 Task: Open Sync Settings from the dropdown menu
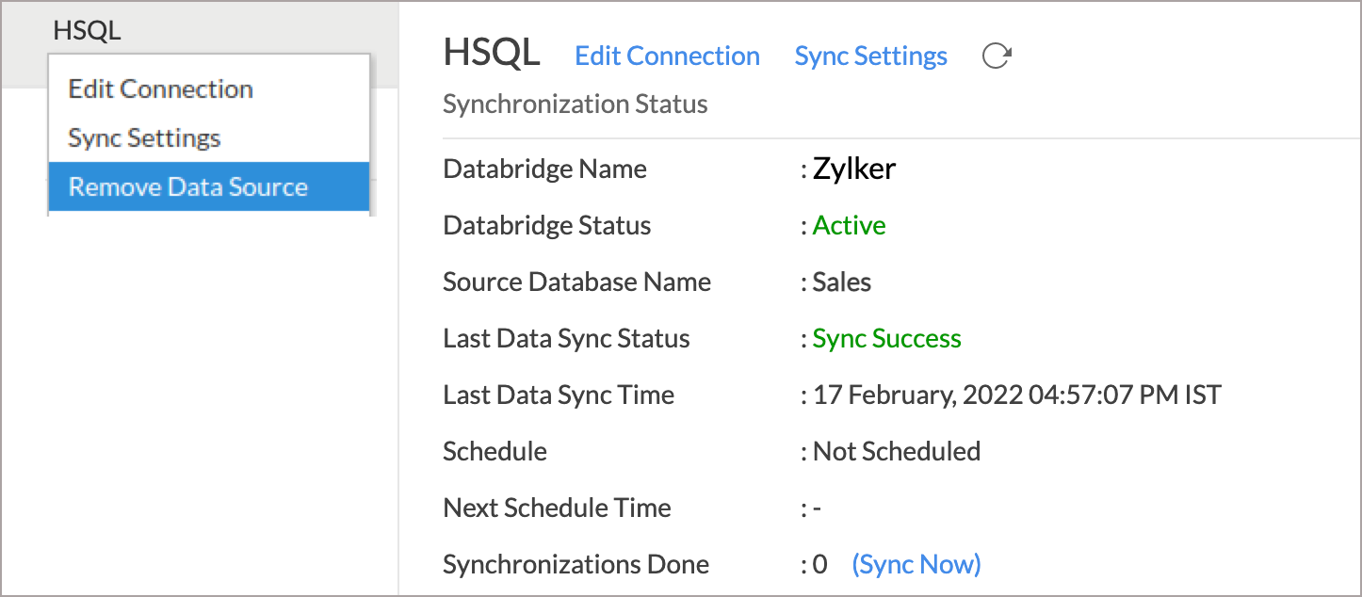pyautogui.click(x=143, y=137)
